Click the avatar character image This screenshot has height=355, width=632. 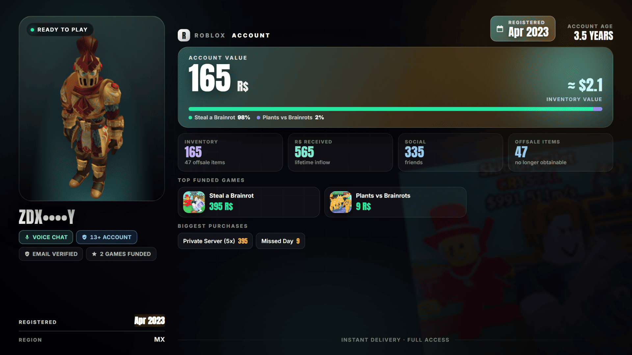(92, 117)
